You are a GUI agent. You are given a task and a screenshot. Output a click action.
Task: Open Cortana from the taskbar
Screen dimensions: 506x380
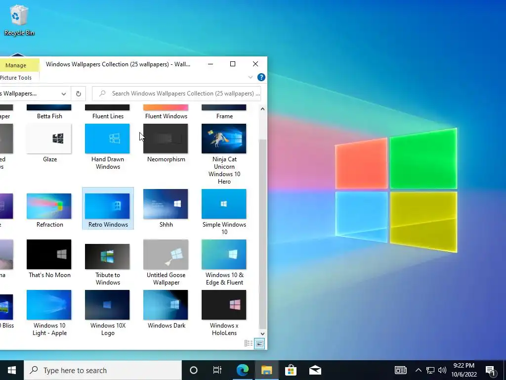[x=194, y=370]
